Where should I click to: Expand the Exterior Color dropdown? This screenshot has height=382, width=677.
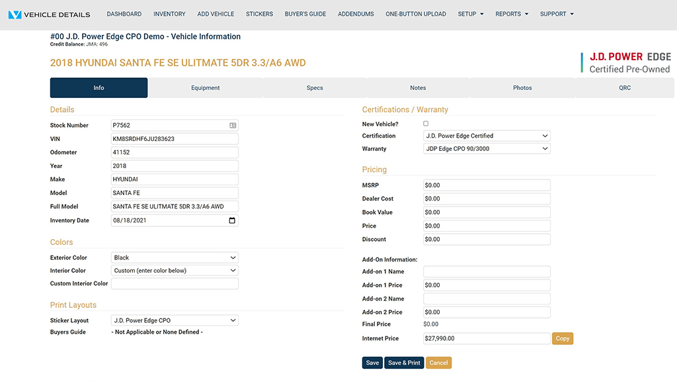pos(175,258)
